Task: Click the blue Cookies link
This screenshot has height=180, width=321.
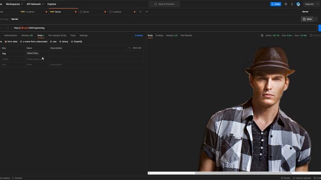Action: pos(138,35)
